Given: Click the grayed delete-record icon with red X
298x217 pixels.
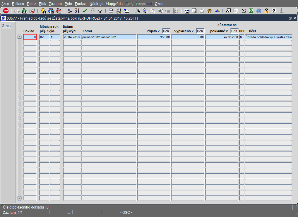Looking at the screenshot, I should click(32, 11).
